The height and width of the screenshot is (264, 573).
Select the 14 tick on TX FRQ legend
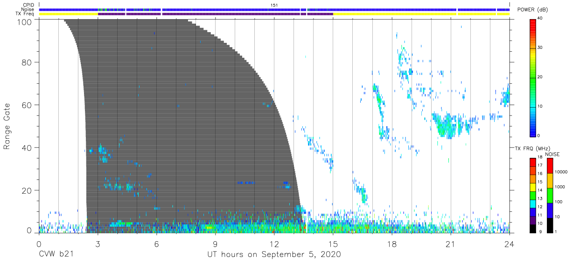[539, 190]
